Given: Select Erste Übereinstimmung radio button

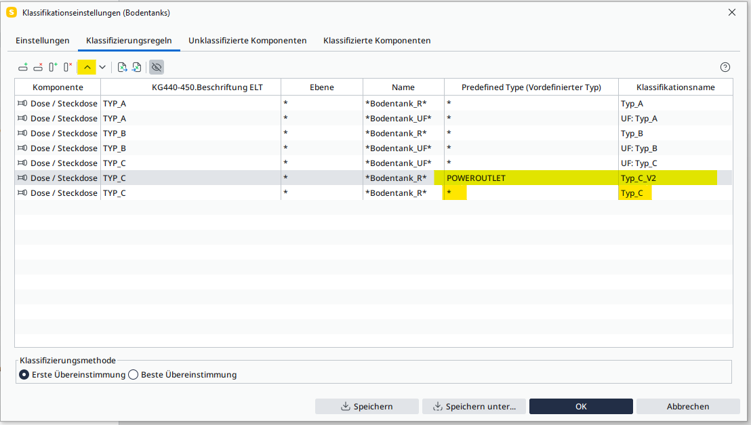Looking at the screenshot, I should click(24, 375).
